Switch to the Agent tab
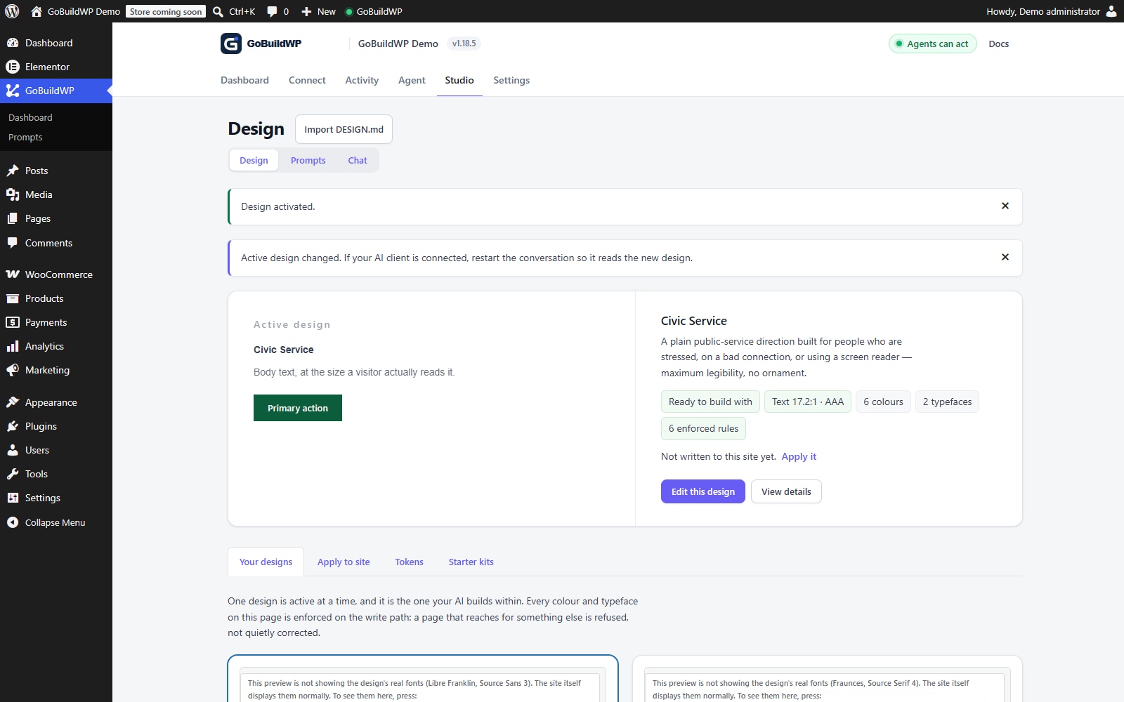Viewport: 1124px width, 702px height. click(x=412, y=80)
